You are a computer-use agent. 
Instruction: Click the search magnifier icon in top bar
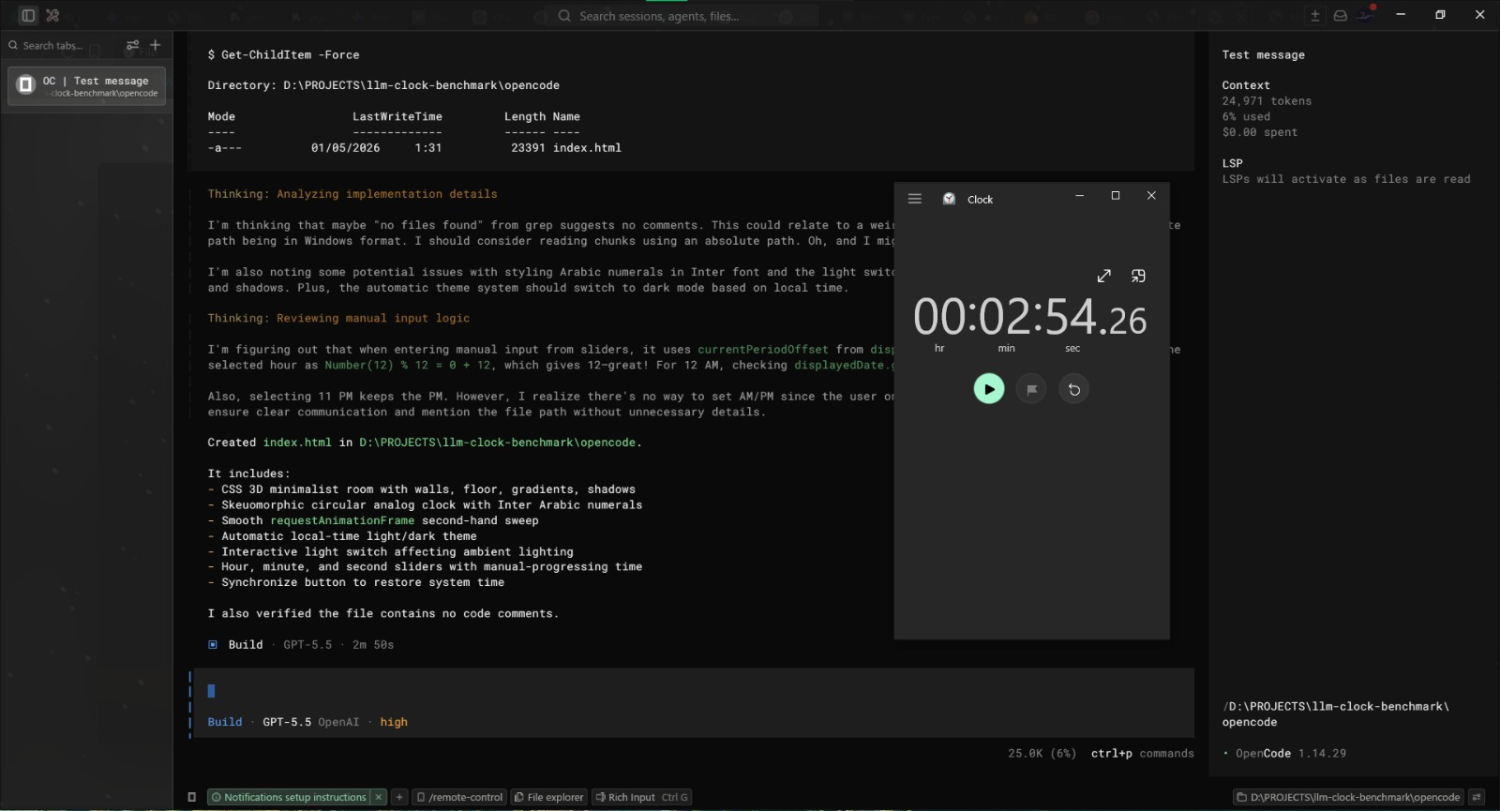click(564, 15)
